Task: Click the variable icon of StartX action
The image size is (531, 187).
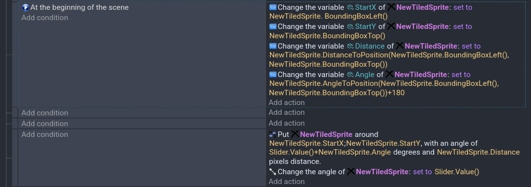Action: pyautogui.click(x=273, y=7)
